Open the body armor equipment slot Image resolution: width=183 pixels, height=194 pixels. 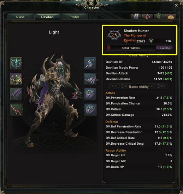pos(16,79)
